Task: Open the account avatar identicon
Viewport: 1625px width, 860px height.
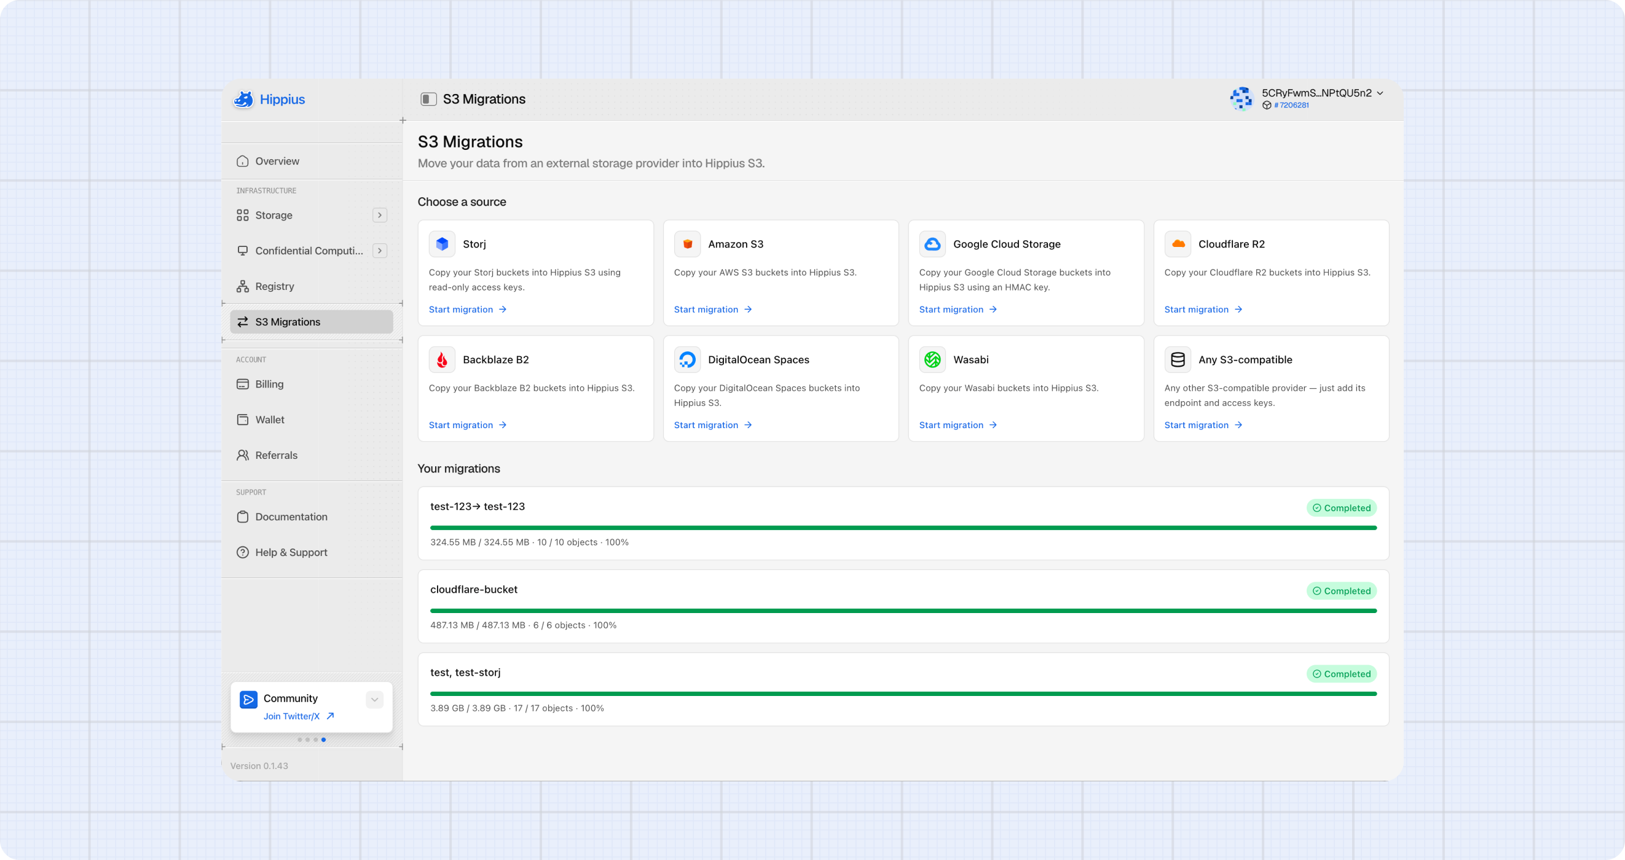Action: pyautogui.click(x=1241, y=98)
